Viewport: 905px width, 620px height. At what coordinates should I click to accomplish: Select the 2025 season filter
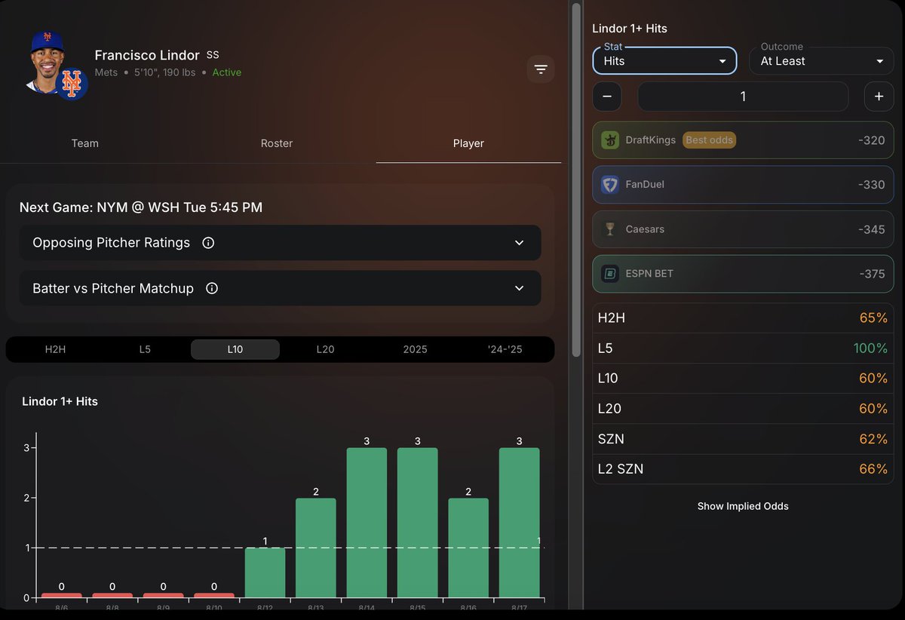click(x=415, y=349)
